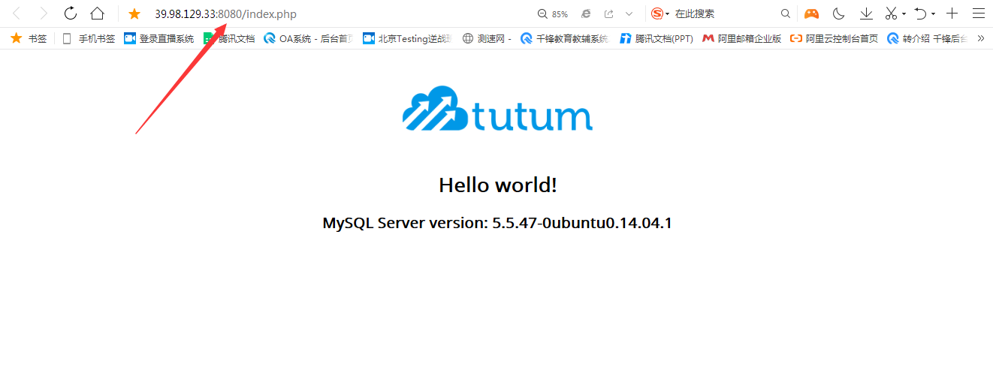Open the 阿里邮箱企业版 bookmark
Image resolution: width=993 pixels, height=391 pixels.
tap(742, 38)
